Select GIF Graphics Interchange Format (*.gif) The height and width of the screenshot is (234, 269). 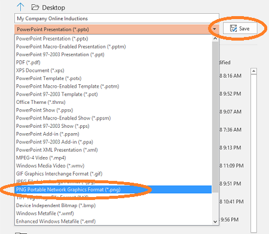[114, 174]
